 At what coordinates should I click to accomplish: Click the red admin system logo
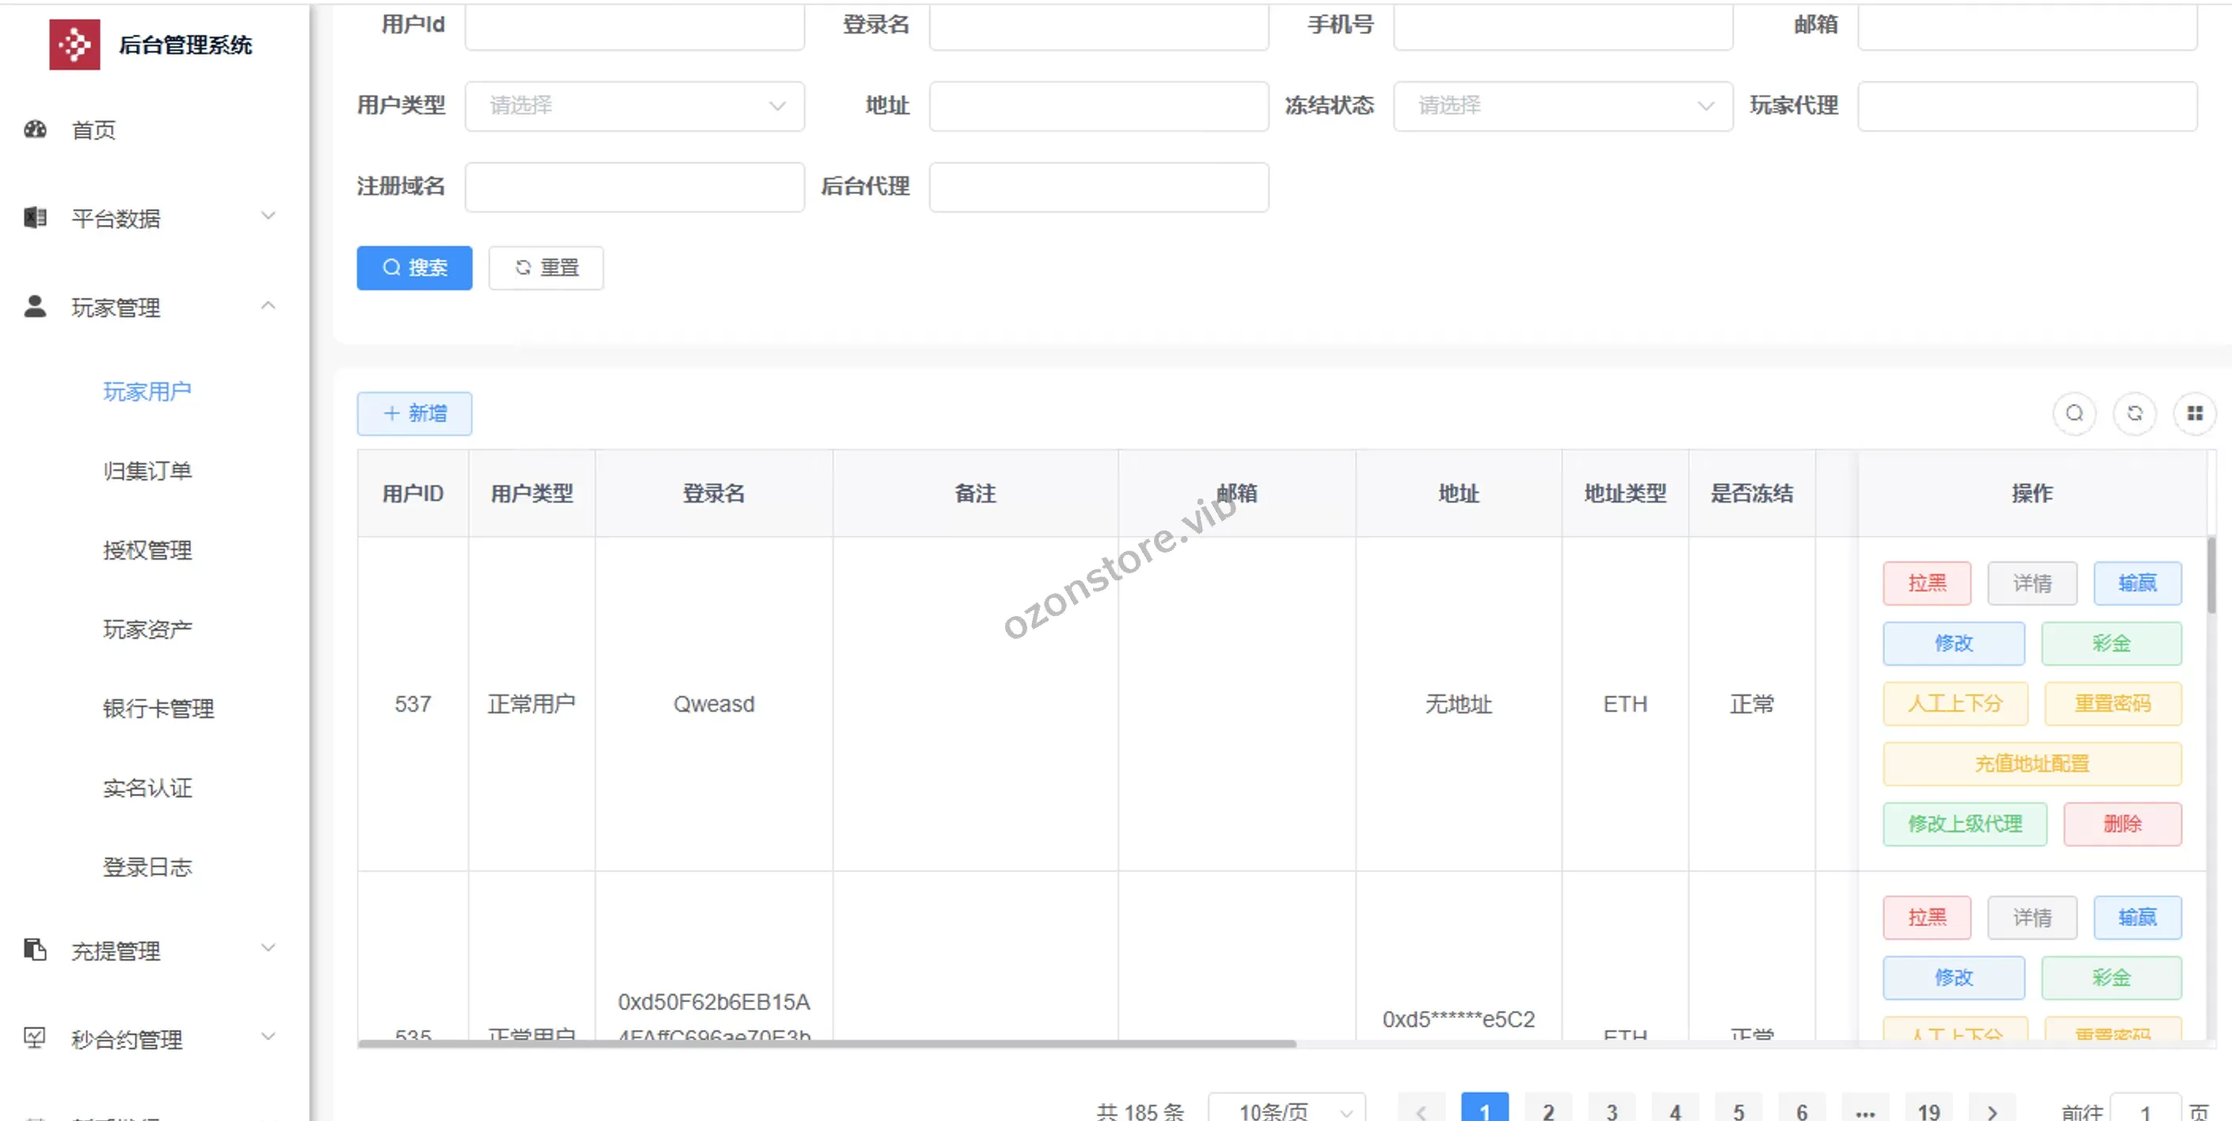pyautogui.click(x=75, y=44)
